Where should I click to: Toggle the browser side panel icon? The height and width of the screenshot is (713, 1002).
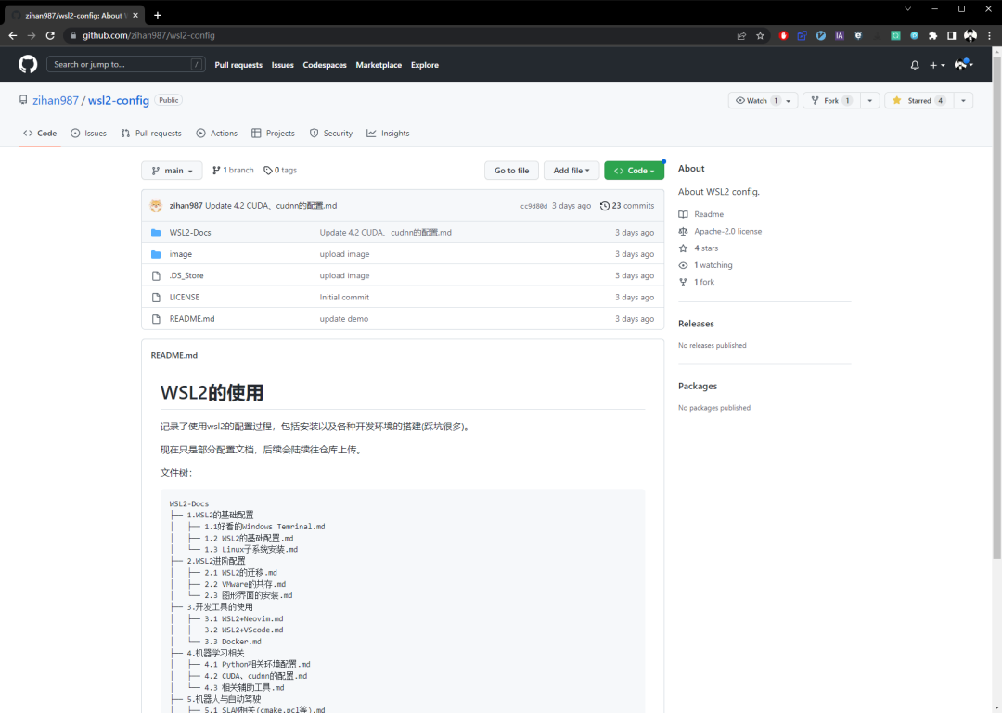pyautogui.click(x=952, y=36)
